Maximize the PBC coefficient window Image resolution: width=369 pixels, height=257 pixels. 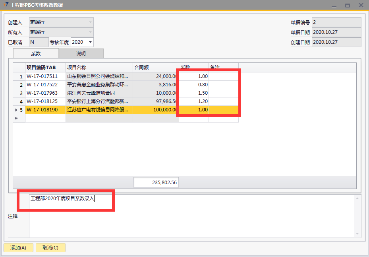(x=347, y=5)
